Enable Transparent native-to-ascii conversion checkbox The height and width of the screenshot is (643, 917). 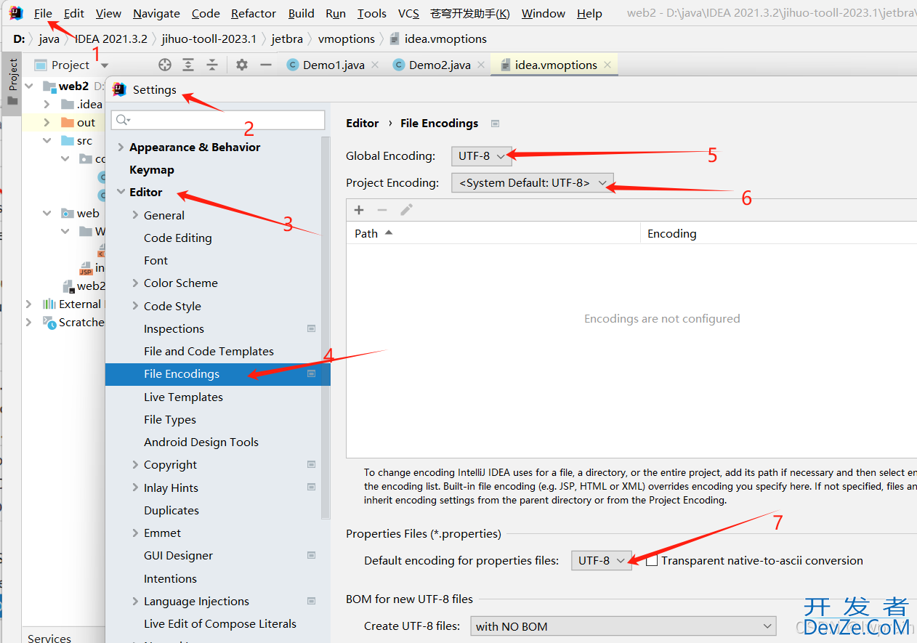tap(652, 560)
